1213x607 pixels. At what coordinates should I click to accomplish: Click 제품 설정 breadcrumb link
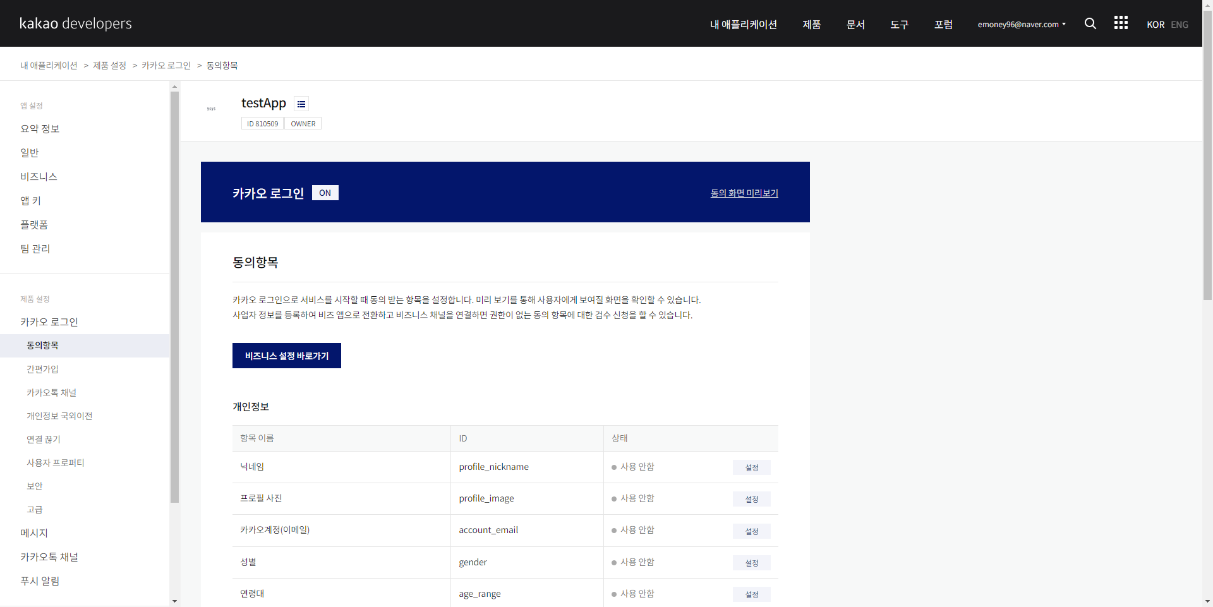[x=109, y=66]
